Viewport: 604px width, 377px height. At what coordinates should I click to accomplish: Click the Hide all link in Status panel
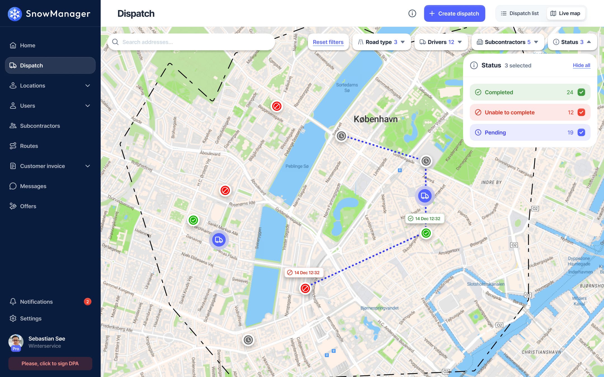[x=581, y=65]
